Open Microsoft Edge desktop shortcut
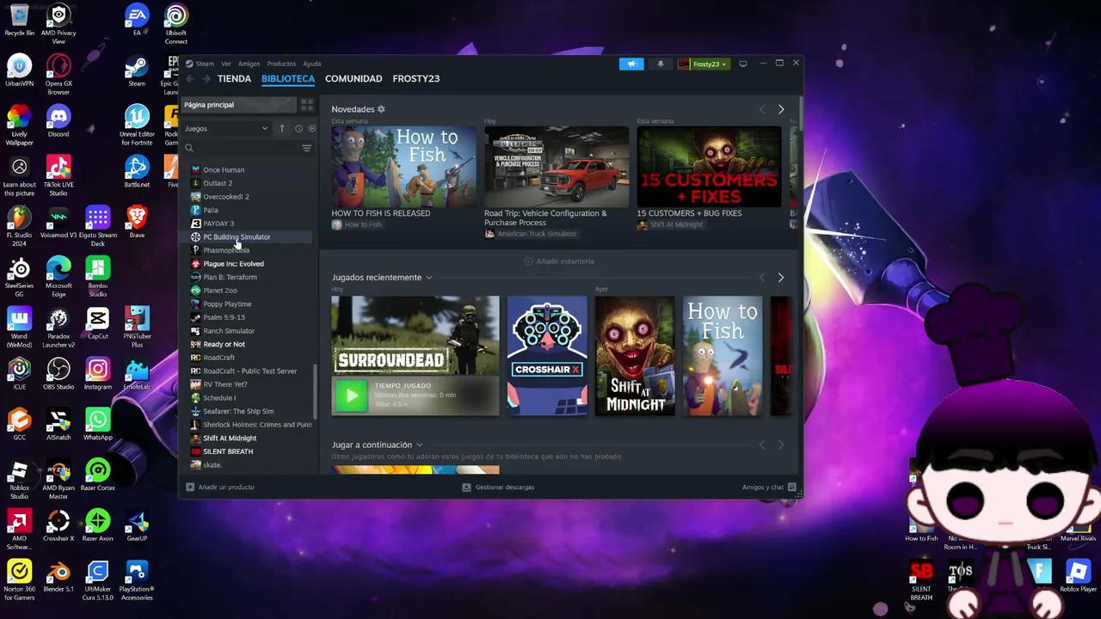 coord(58,278)
